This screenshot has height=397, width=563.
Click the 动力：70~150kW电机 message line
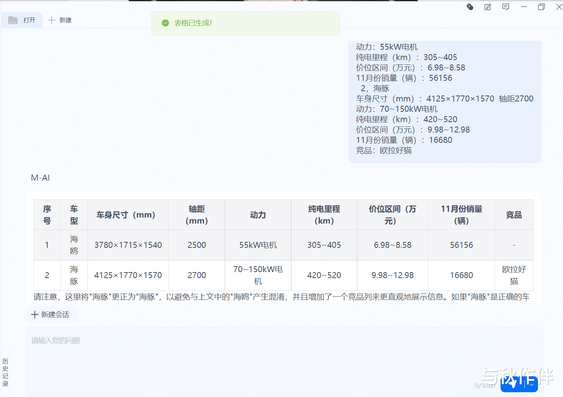[397, 109]
